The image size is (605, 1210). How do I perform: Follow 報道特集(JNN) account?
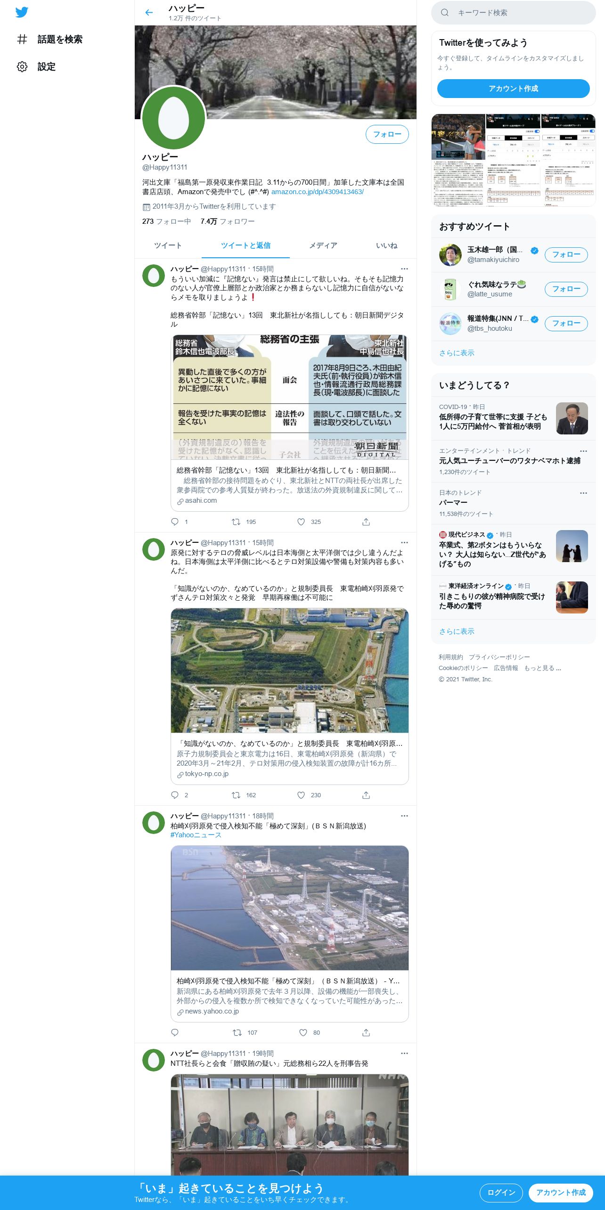566,324
